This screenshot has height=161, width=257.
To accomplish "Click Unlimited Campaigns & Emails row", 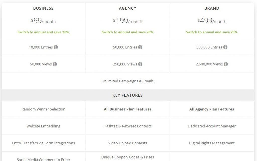I will click(x=127, y=81).
